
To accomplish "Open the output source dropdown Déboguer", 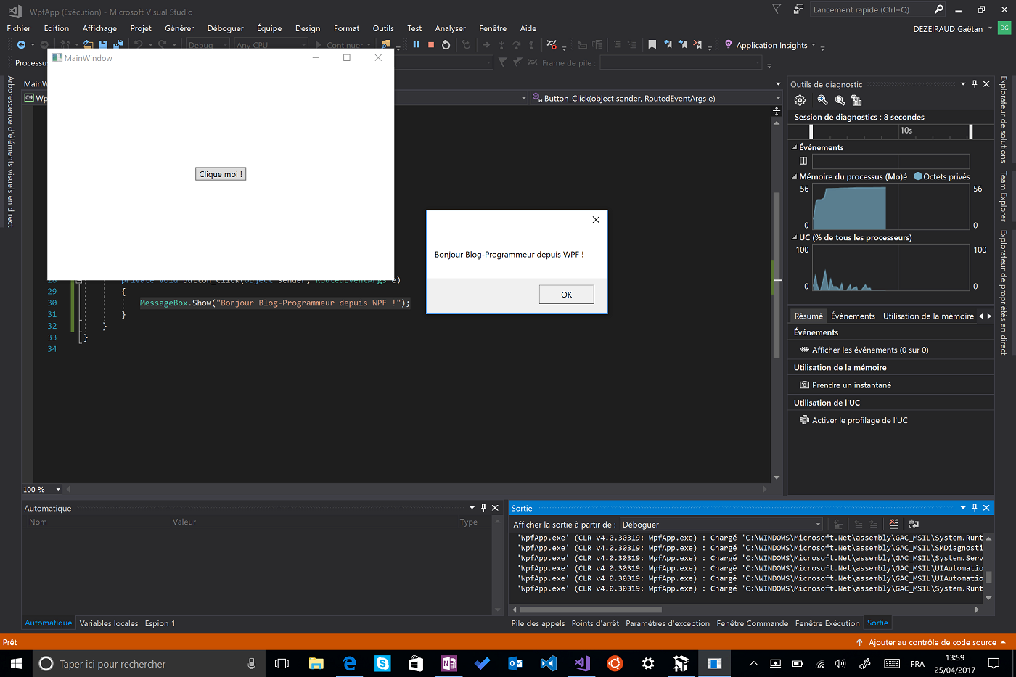I will (x=721, y=525).
